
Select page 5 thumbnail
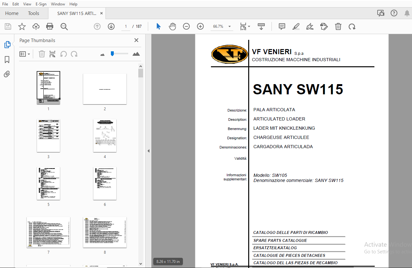coord(48,184)
